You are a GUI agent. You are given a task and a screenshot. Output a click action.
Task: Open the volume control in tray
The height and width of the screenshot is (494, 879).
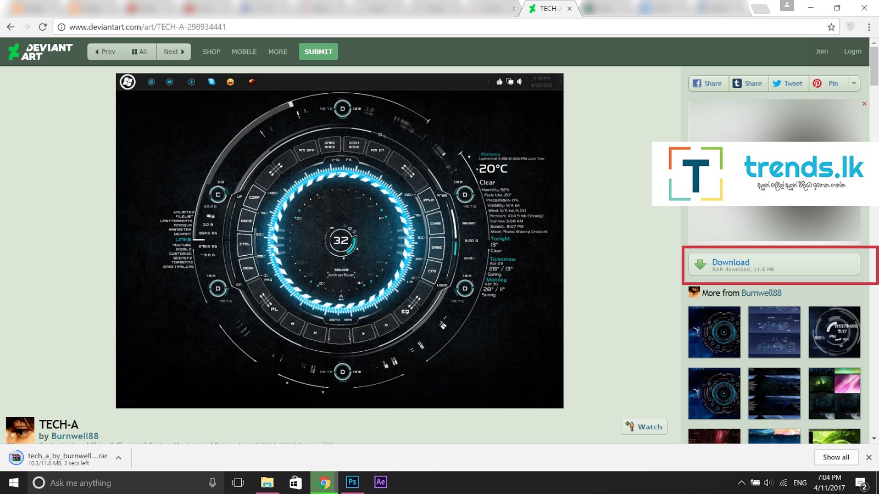click(x=769, y=483)
